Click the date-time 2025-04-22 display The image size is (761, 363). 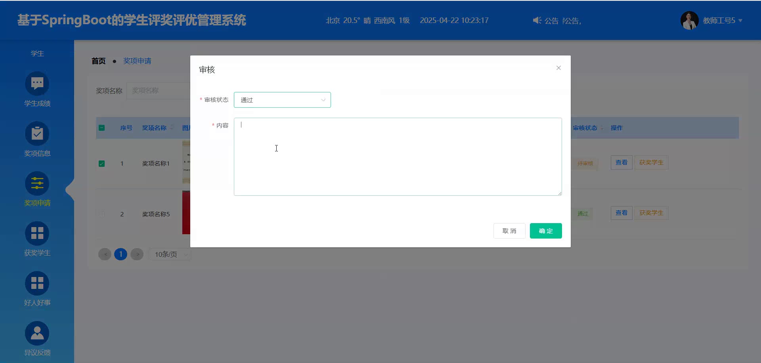coord(454,20)
